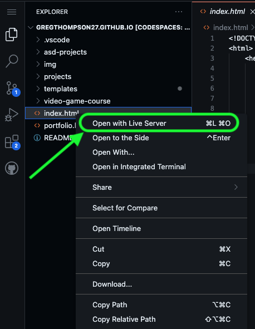Click the README info icon
The width and height of the screenshot is (255, 329).
37,138
